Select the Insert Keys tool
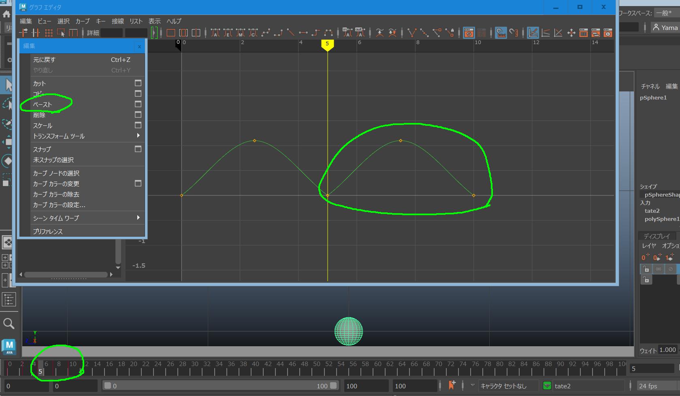 click(x=36, y=33)
